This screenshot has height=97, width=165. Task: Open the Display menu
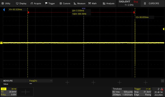21,3
